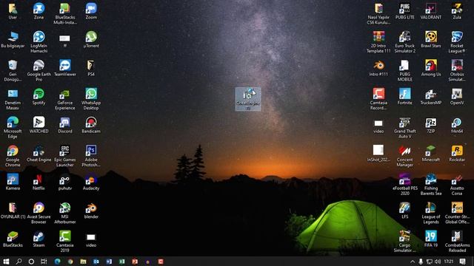Select the Discord desktop shortcut
Image resolution: width=474 pixels, height=266 pixels.
point(65,125)
